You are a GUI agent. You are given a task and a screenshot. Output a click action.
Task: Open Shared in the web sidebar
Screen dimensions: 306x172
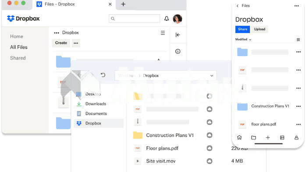pyautogui.click(x=18, y=58)
